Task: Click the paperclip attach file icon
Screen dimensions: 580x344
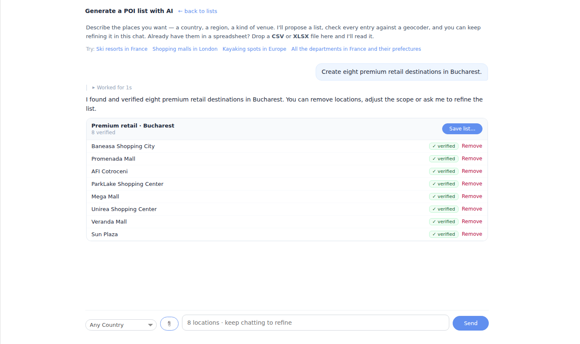Action: pyautogui.click(x=169, y=323)
